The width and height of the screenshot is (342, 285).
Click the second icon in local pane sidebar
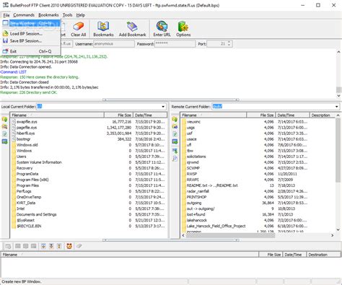[4, 126]
